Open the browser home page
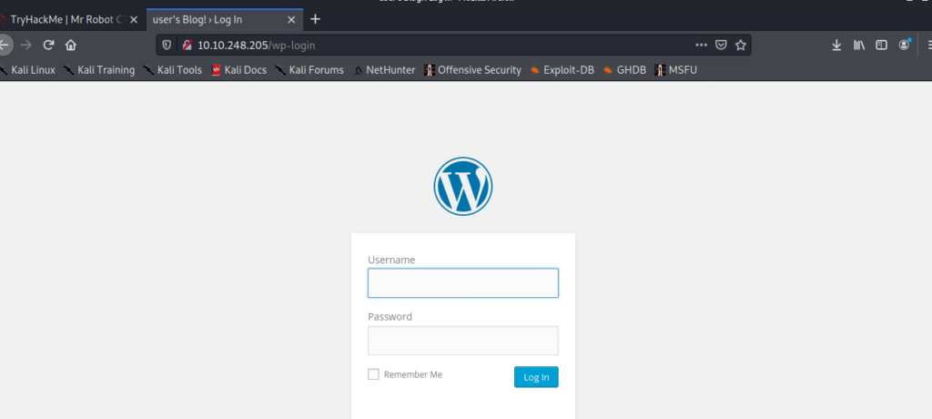 (71, 45)
